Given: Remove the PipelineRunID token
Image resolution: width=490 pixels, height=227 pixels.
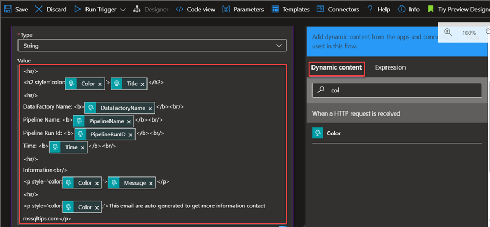Looking at the screenshot, I should point(131,134).
